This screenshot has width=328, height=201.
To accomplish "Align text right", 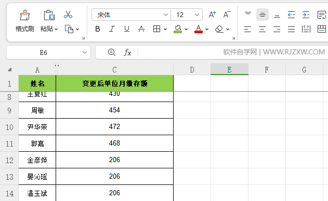I will coord(277,29).
